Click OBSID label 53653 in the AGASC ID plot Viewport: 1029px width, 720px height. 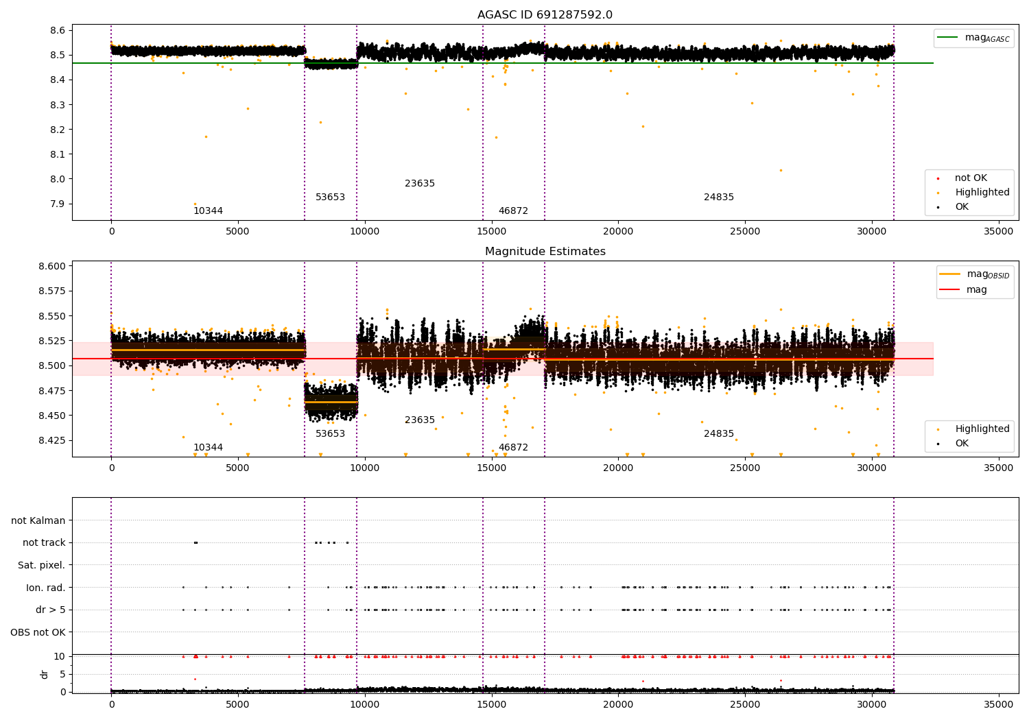pyautogui.click(x=330, y=197)
